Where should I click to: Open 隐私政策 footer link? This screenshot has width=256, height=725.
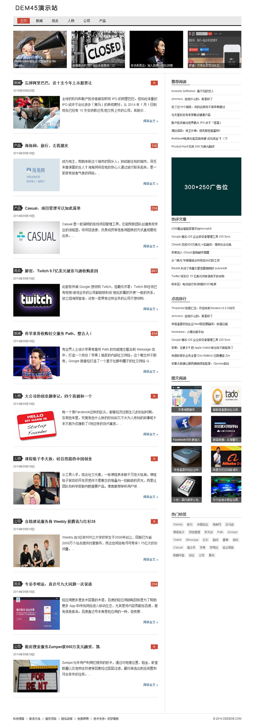pos(67,719)
